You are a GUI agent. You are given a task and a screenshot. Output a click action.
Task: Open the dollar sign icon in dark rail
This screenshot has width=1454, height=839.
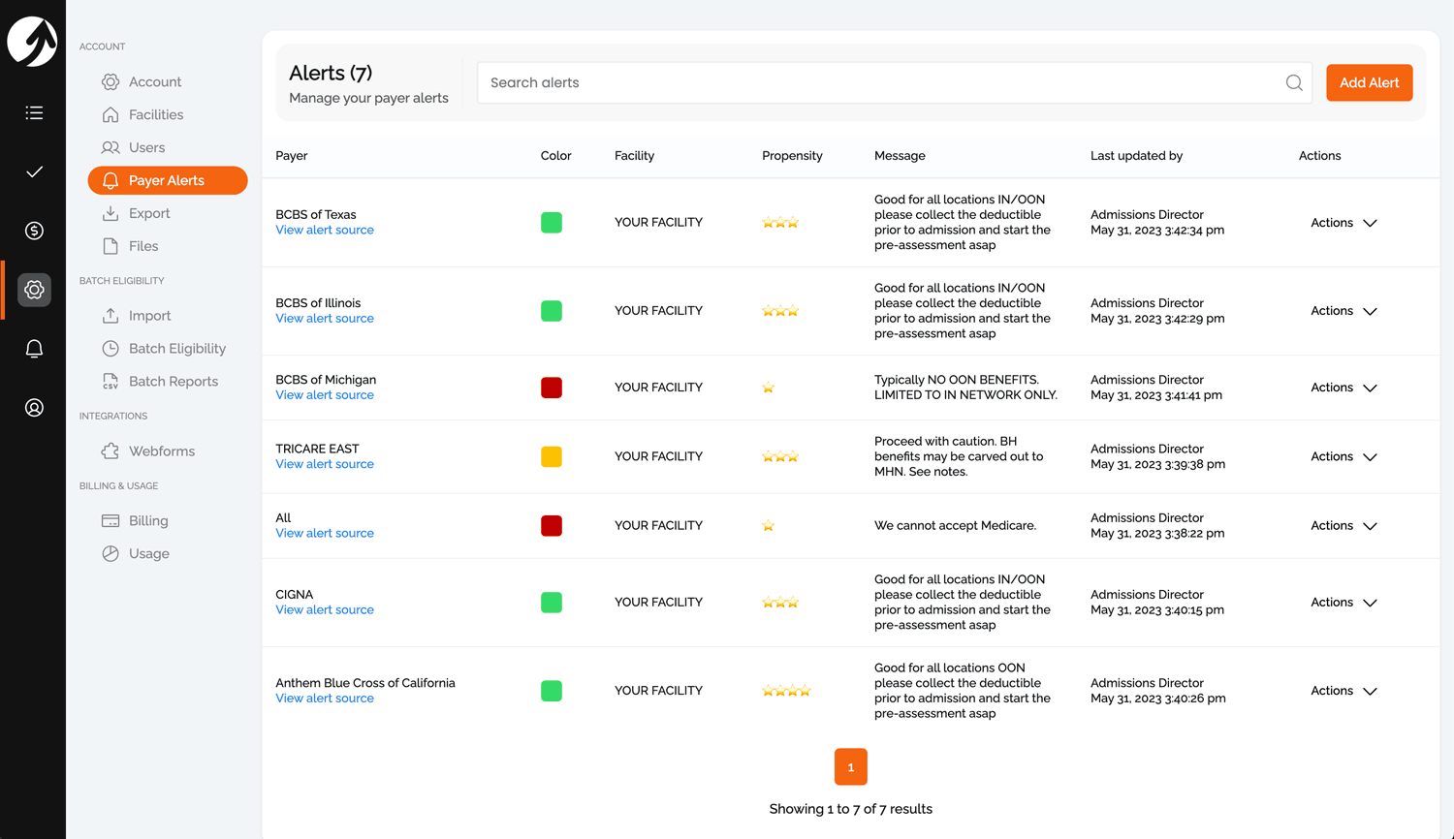pyautogui.click(x=34, y=231)
